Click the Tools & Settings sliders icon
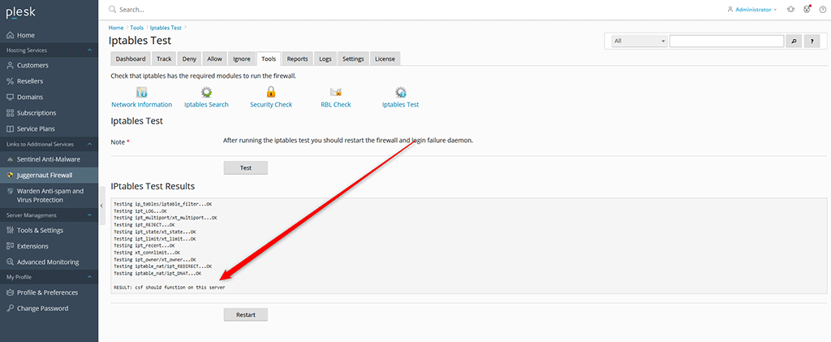831x342 pixels. tap(10, 230)
